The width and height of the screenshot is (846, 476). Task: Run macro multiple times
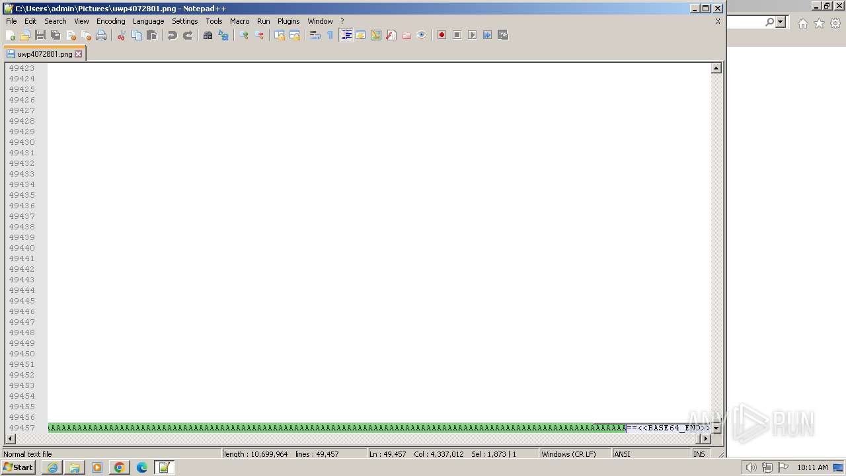(x=488, y=35)
